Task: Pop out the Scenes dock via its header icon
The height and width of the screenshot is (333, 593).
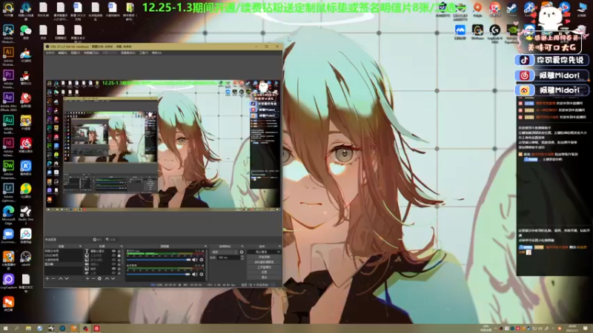Action: pyautogui.click(x=80, y=246)
